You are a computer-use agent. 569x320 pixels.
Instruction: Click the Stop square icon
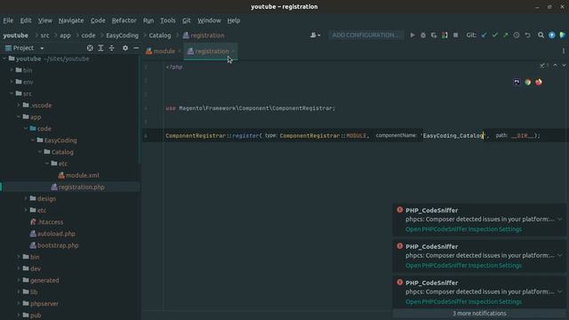coord(455,36)
